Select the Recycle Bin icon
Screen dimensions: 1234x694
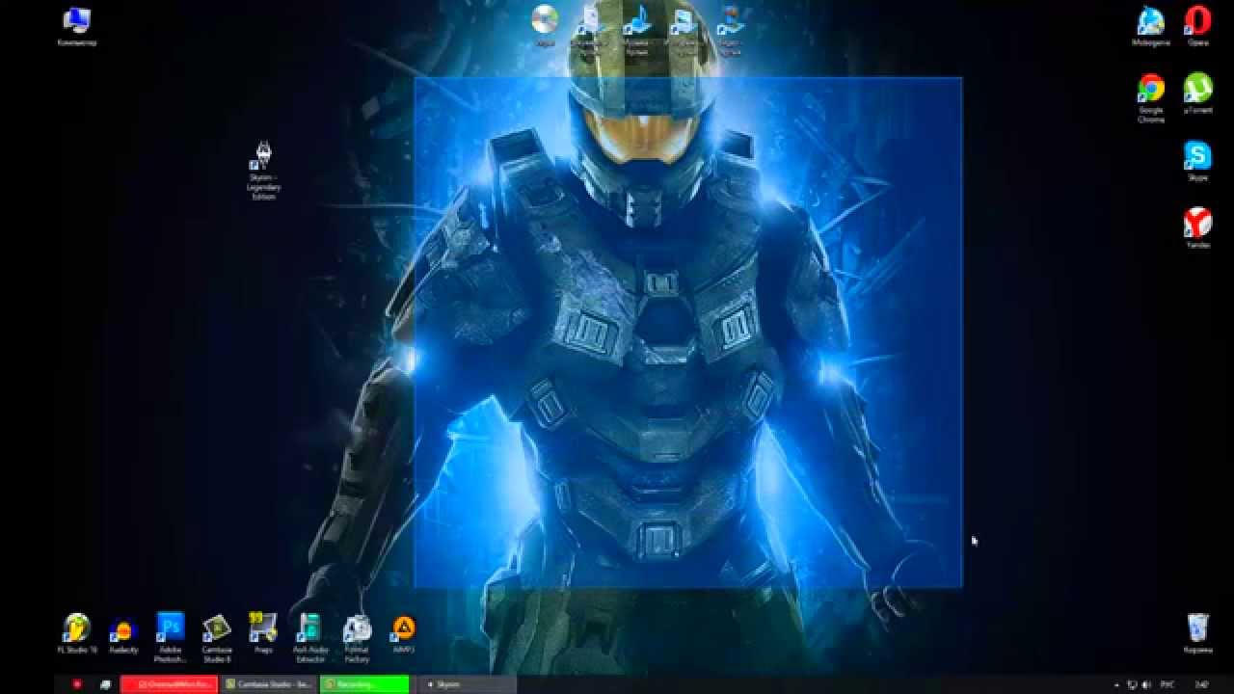[x=1197, y=633]
